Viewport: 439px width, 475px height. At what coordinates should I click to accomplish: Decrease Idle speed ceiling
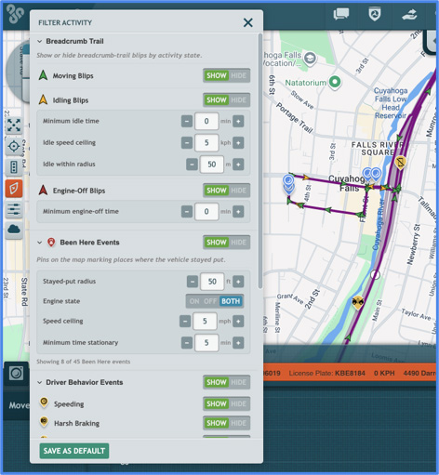(187, 143)
